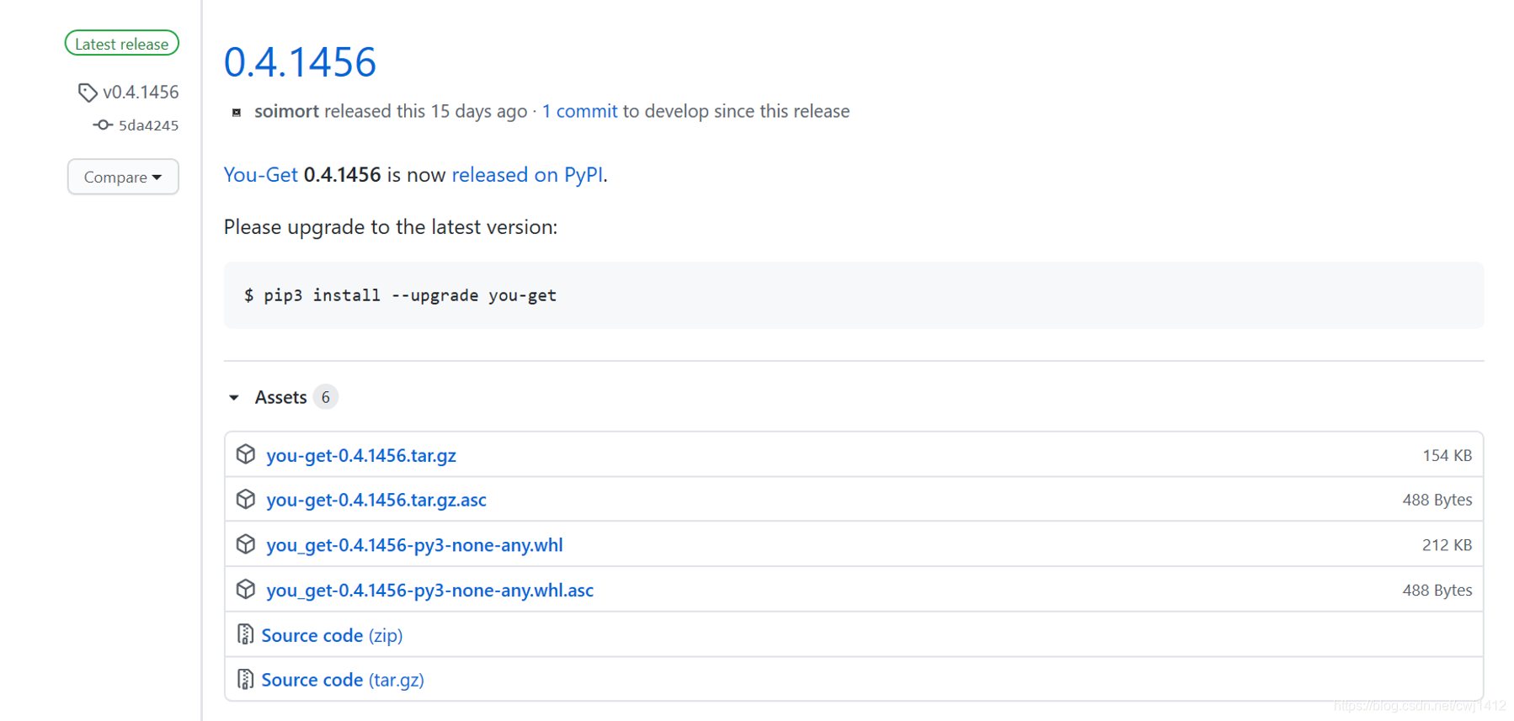
Task: Download you-get-0.4.1456.tar.gz
Action: (x=361, y=455)
